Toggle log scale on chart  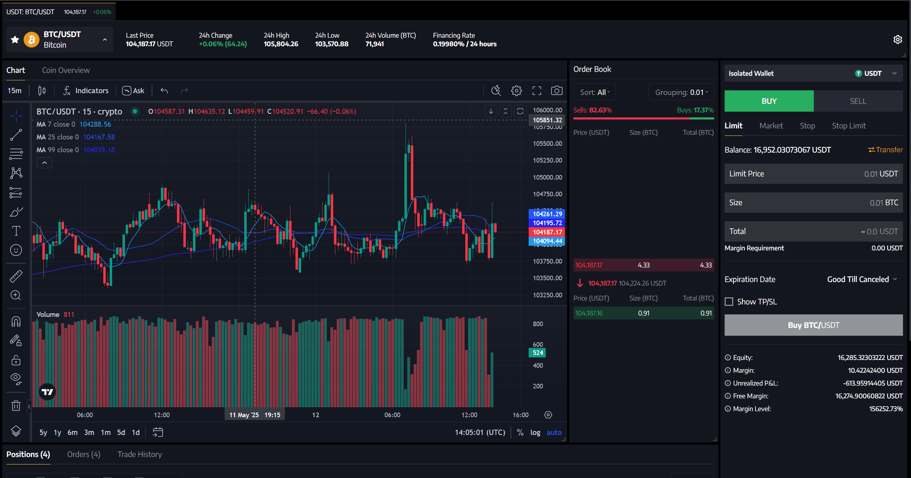(x=535, y=432)
